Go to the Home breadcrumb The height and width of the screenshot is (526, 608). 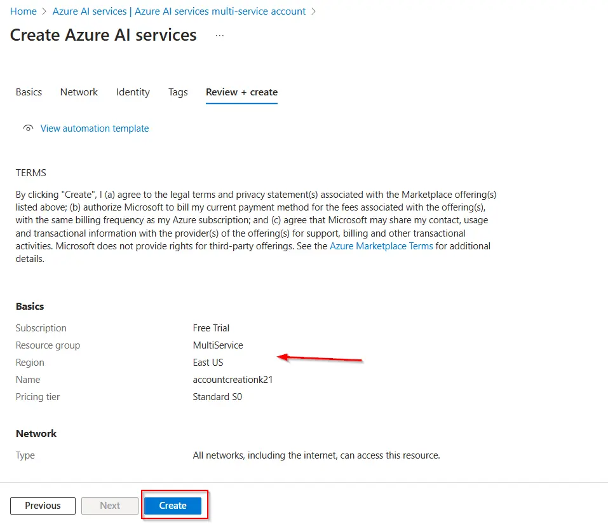click(23, 11)
